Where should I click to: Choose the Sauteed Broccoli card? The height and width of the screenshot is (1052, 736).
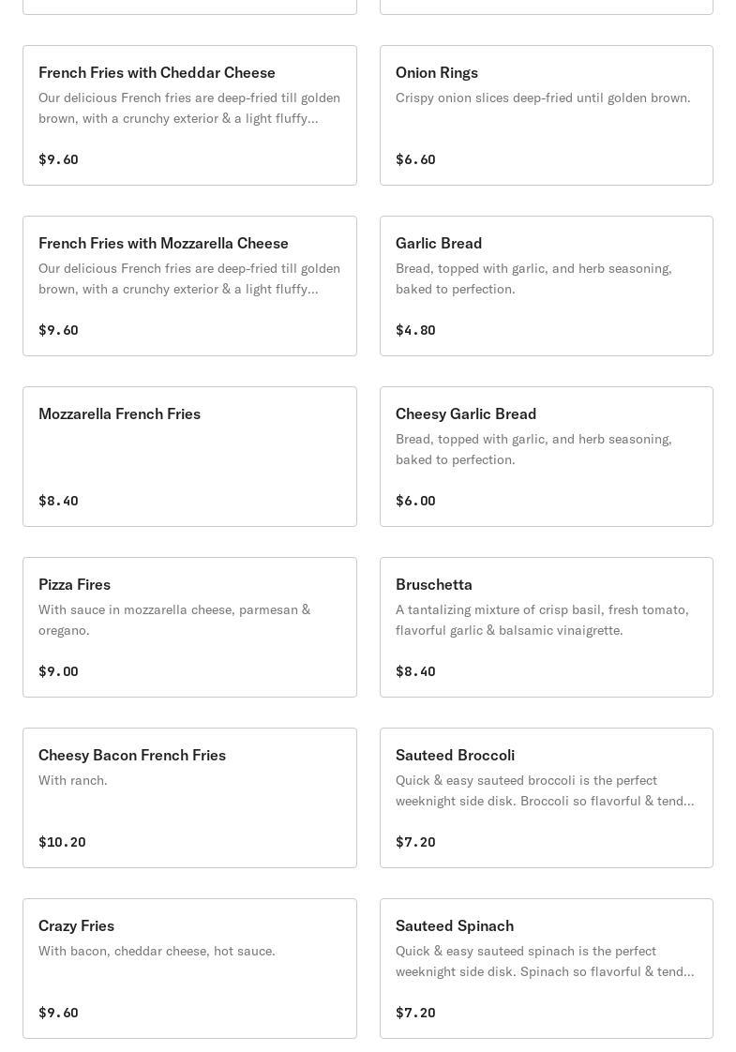pyautogui.click(x=546, y=798)
